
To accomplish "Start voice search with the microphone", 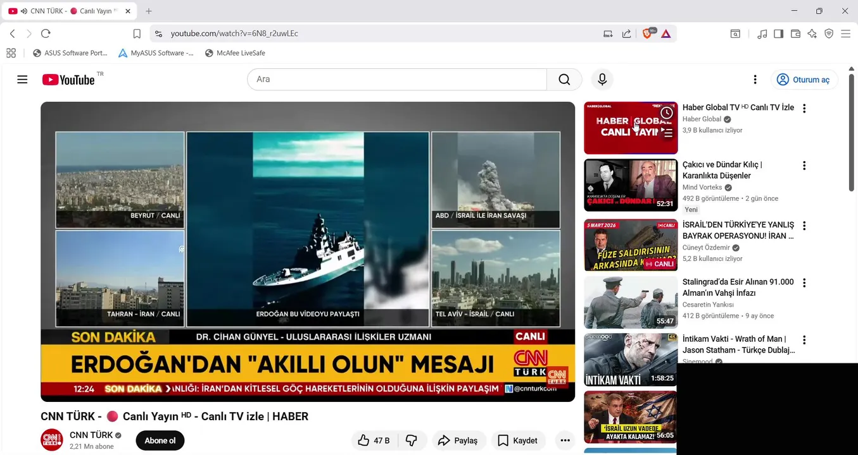I will tap(602, 80).
